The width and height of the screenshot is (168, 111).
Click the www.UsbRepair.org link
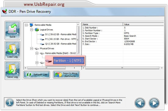pos(44,4)
